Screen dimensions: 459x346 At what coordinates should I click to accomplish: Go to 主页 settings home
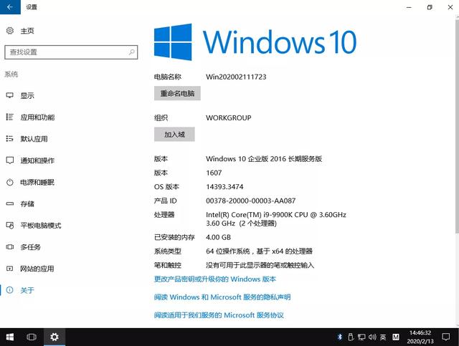[27, 31]
